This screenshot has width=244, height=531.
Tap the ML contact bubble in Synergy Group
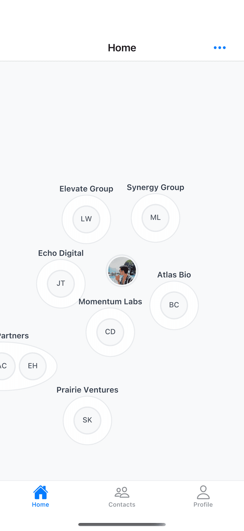tap(155, 217)
